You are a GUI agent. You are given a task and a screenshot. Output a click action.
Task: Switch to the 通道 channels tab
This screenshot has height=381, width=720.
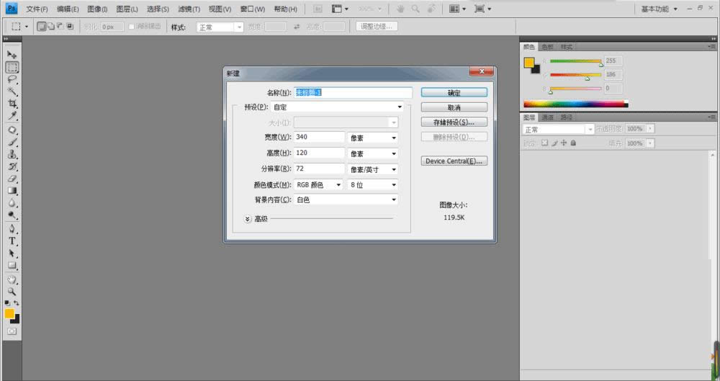point(548,117)
